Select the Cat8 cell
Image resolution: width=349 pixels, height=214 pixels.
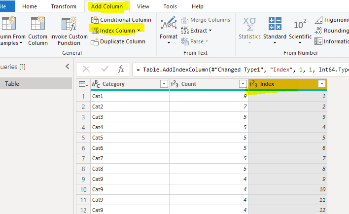pos(130,169)
